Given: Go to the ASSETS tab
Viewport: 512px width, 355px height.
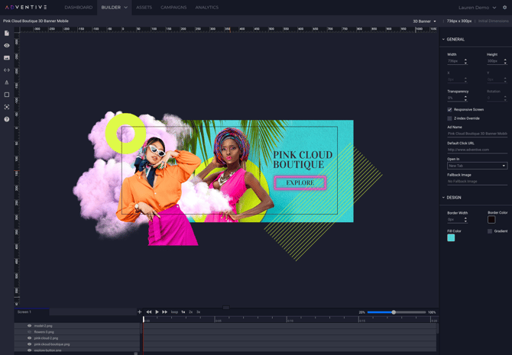Looking at the screenshot, I should (x=144, y=7).
